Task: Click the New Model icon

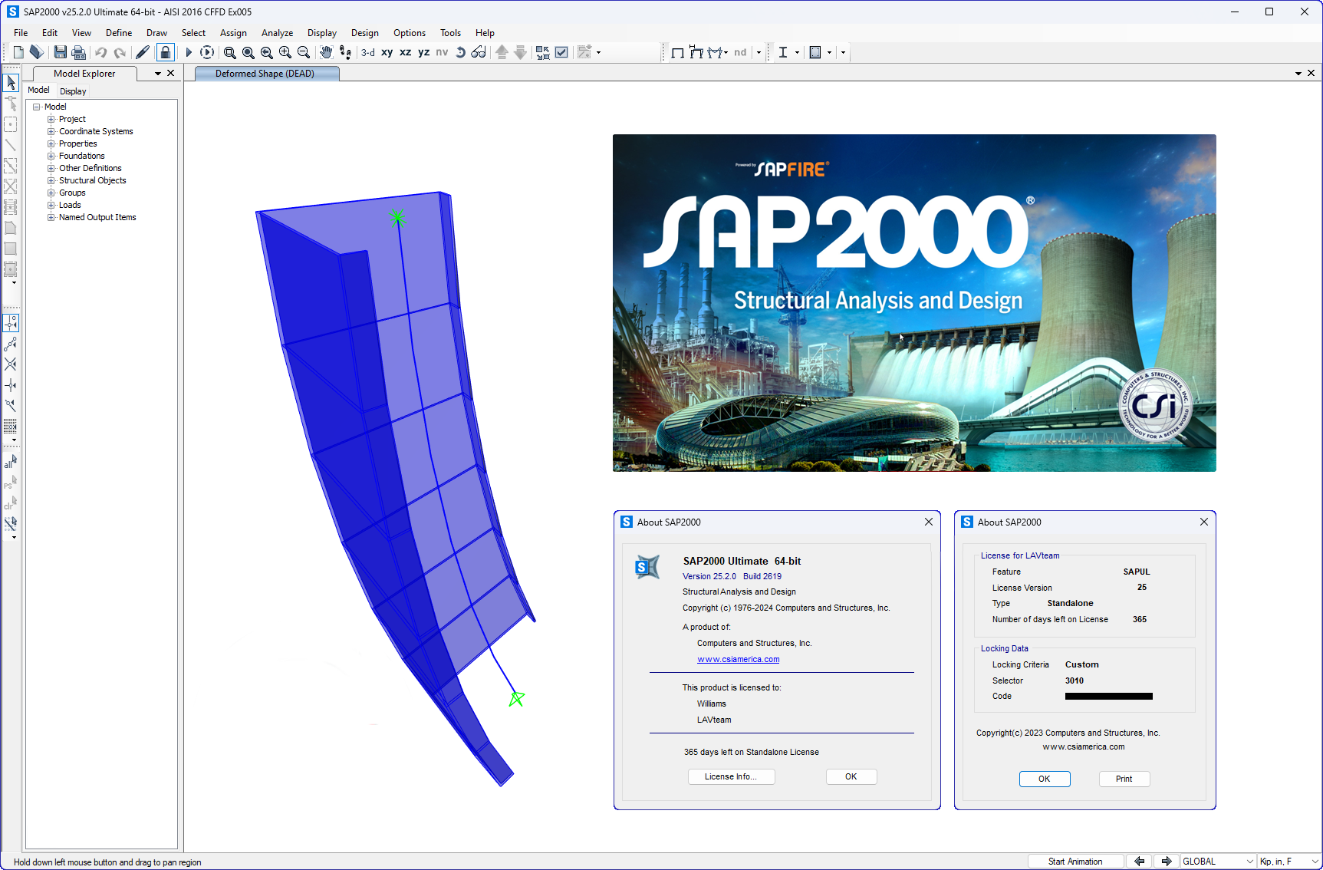Action: (x=18, y=52)
